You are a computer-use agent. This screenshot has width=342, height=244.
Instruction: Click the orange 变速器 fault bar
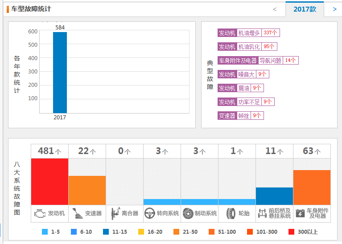tap(87, 190)
